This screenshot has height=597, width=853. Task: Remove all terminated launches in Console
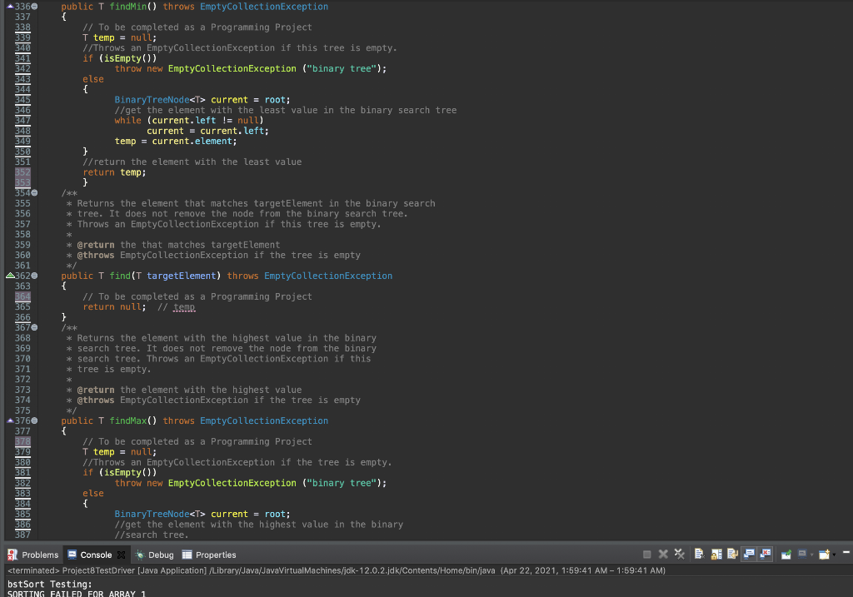pyautogui.click(x=680, y=555)
